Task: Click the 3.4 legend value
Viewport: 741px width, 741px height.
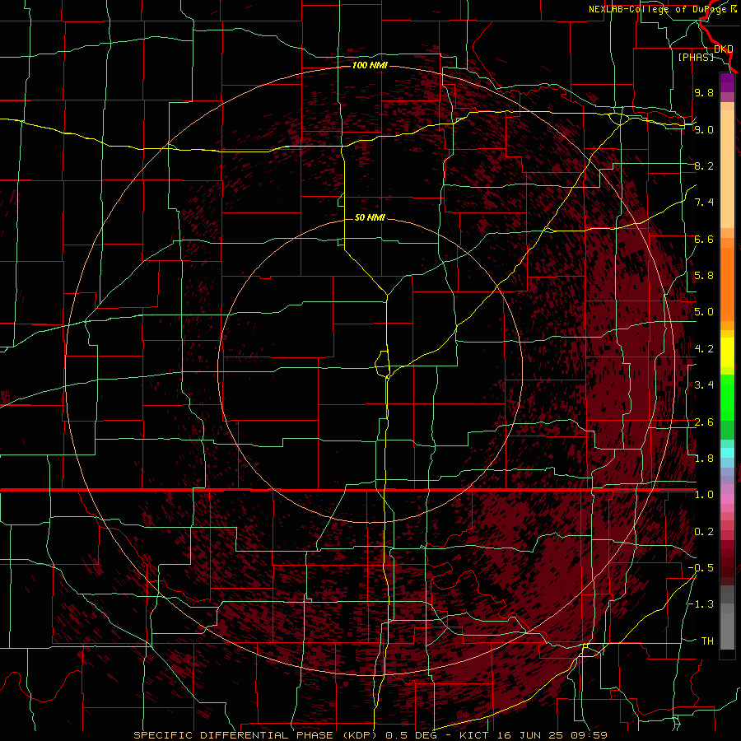Action: click(704, 385)
